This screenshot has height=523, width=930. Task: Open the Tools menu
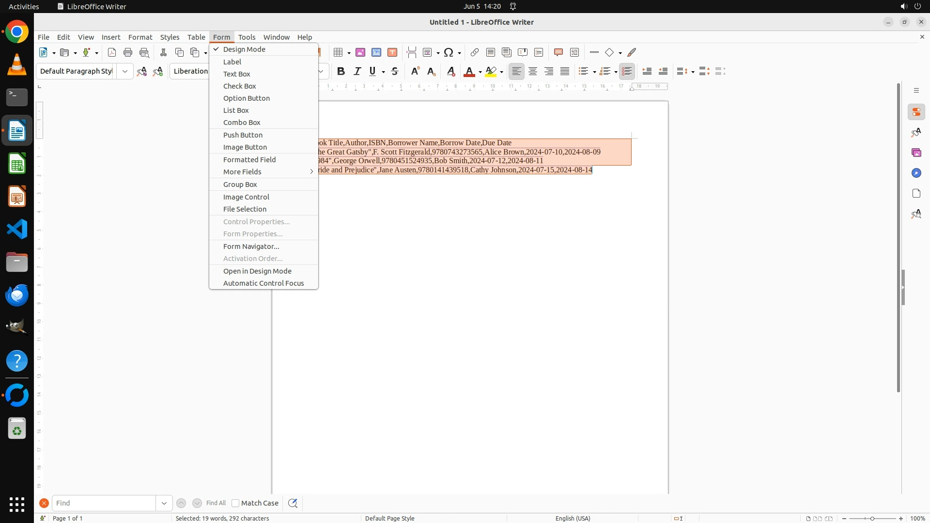point(247,37)
